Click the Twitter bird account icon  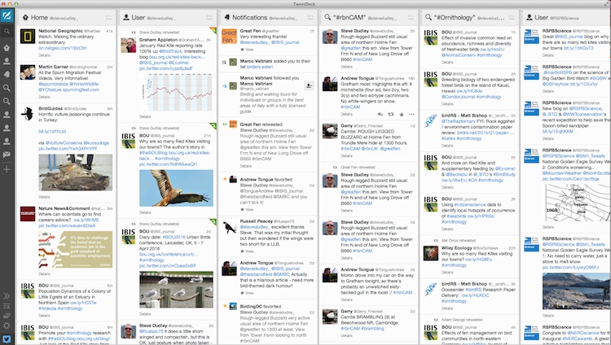tap(7, 338)
